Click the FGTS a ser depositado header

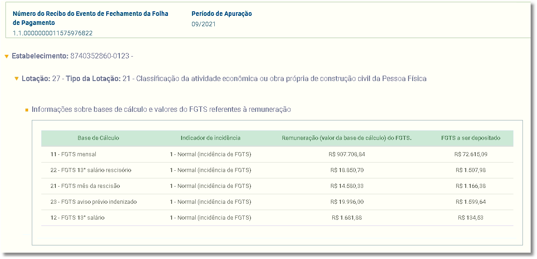point(471,138)
